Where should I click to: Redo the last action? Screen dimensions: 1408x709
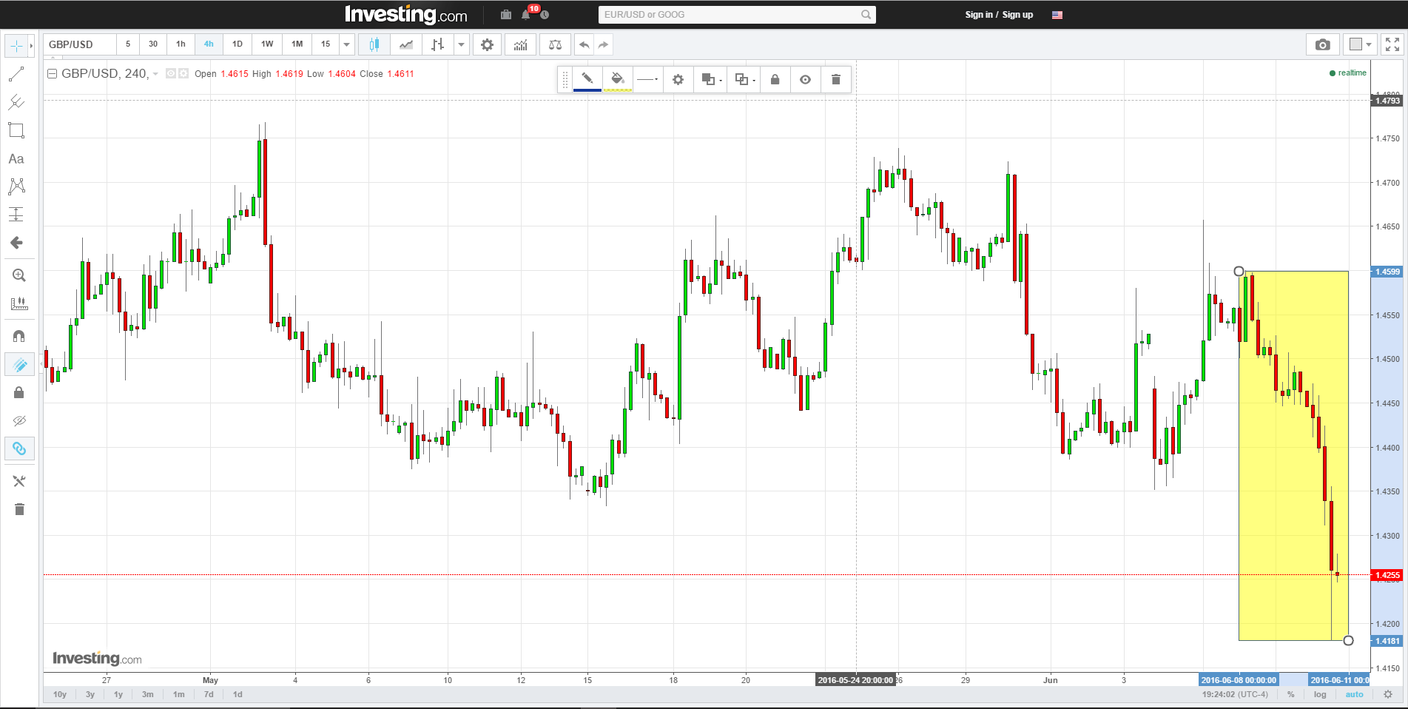click(604, 44)
